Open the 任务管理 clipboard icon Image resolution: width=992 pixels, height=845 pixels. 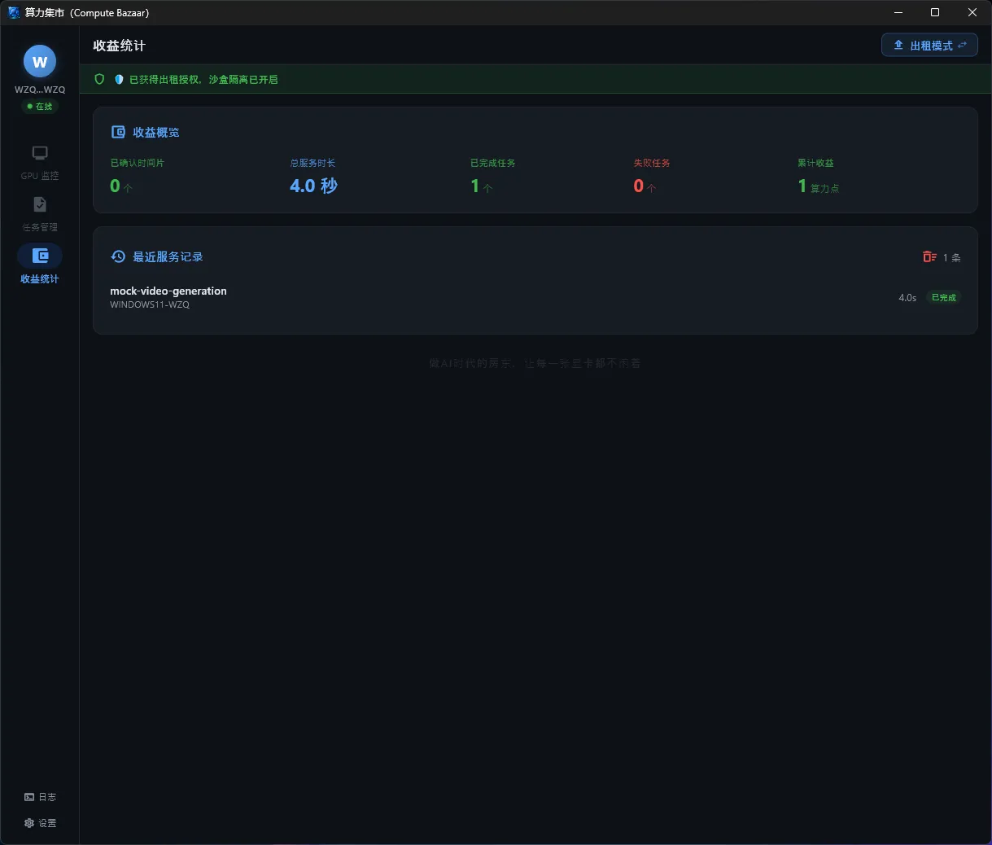(x=40, y=204)
